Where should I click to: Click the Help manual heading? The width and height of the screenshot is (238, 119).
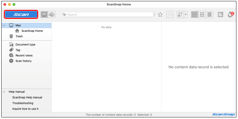tap(17, 92)
